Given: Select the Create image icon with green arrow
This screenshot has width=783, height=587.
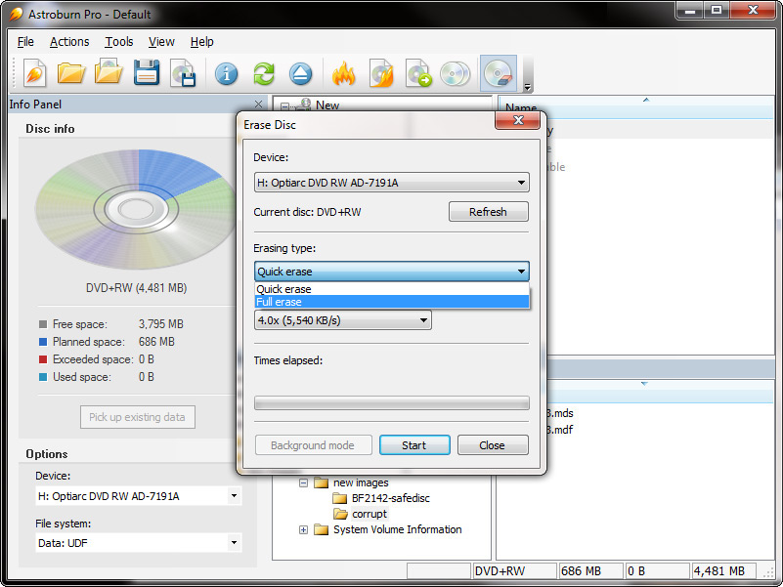Looking at the screenshot, I should (x=418, y=73).
